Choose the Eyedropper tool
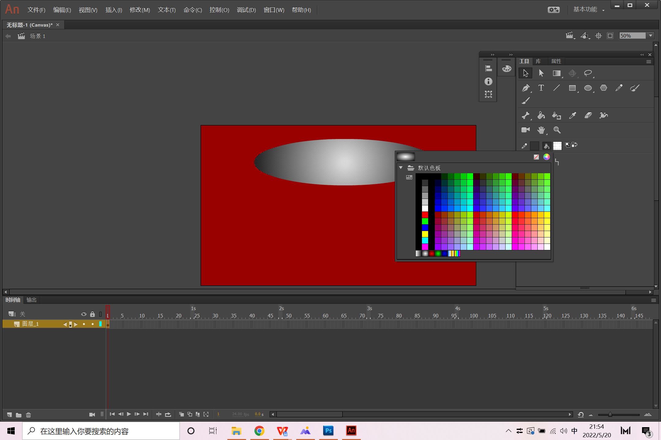The width and height of the screenshot is (661, 440). point(572,115)
